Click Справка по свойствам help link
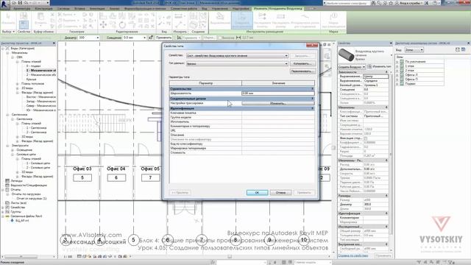This screenshot has height=265, width=471. click(x=353, y=255)
